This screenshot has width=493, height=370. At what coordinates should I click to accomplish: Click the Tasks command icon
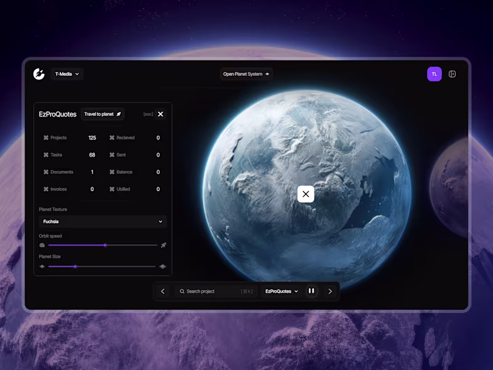(46, 155)
